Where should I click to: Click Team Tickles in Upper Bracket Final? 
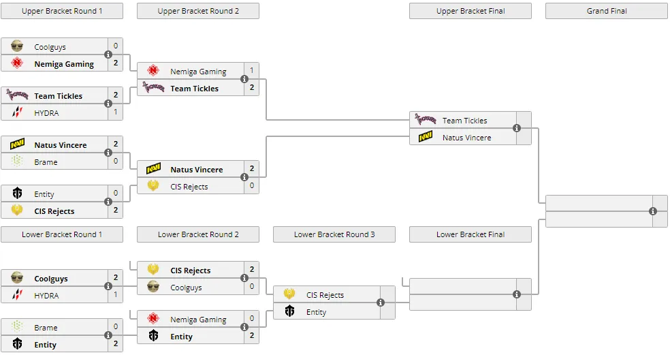click(464, 121)
